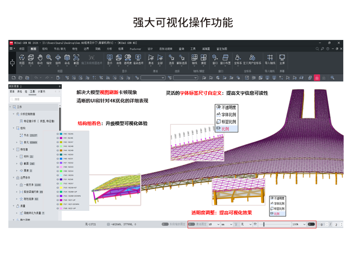Viewport: 353px width, 268px height.
Task: Click 不透明度 in upper popup menu
Action: click(x=226, y=107)
